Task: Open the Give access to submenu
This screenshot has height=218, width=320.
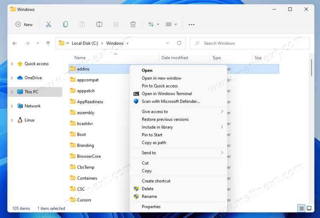Action: pyautogui.click(x=179, y=112)
